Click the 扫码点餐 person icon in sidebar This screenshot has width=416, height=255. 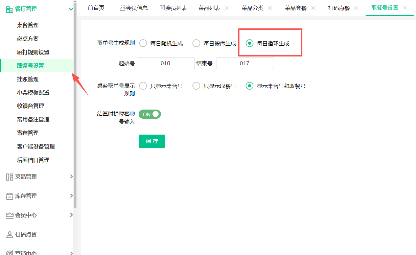9,235
